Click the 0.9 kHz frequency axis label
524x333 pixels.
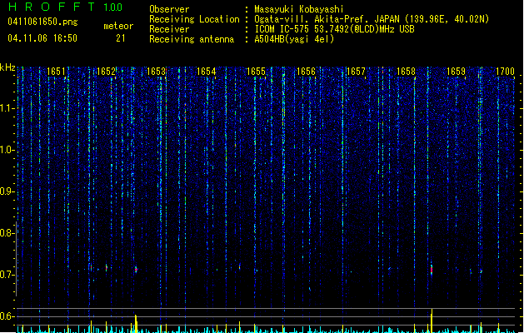(7, 191)
